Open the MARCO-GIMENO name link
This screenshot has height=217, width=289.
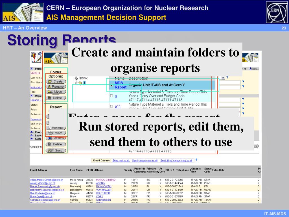click(106, 180)
